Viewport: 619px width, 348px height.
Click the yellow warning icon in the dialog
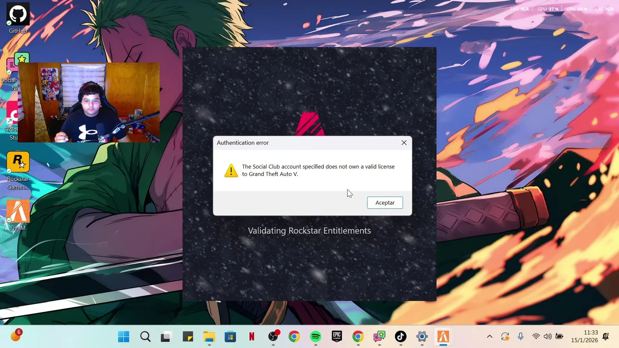point(231,170)
